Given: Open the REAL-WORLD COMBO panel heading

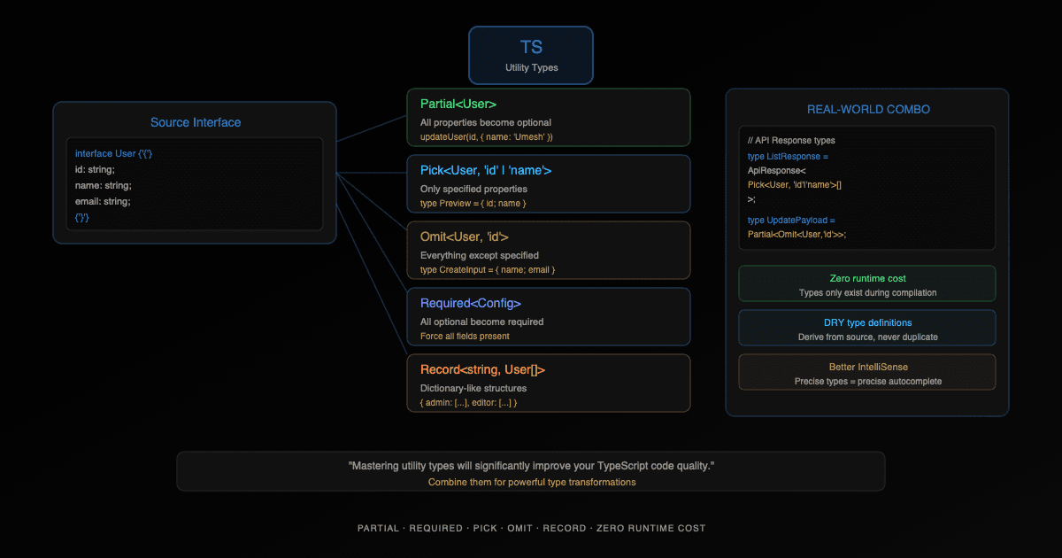Looking at the screenshot, I should point(867,109).
